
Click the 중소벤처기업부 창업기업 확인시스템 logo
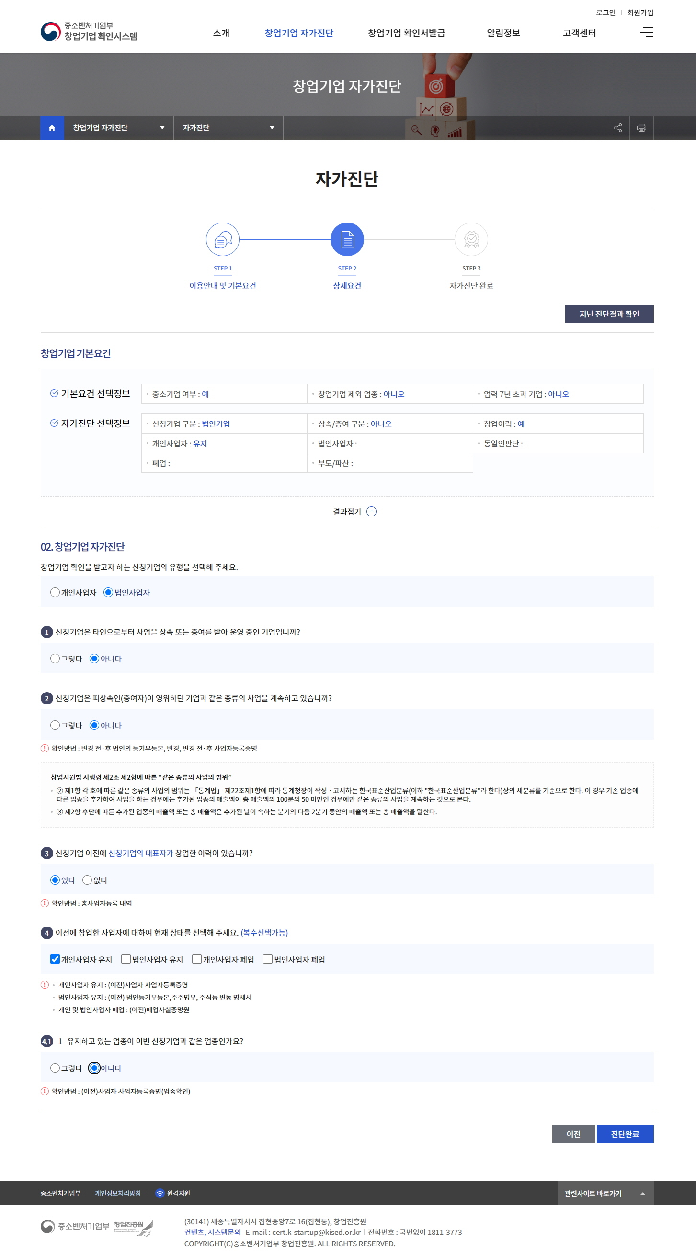[89, 32]
